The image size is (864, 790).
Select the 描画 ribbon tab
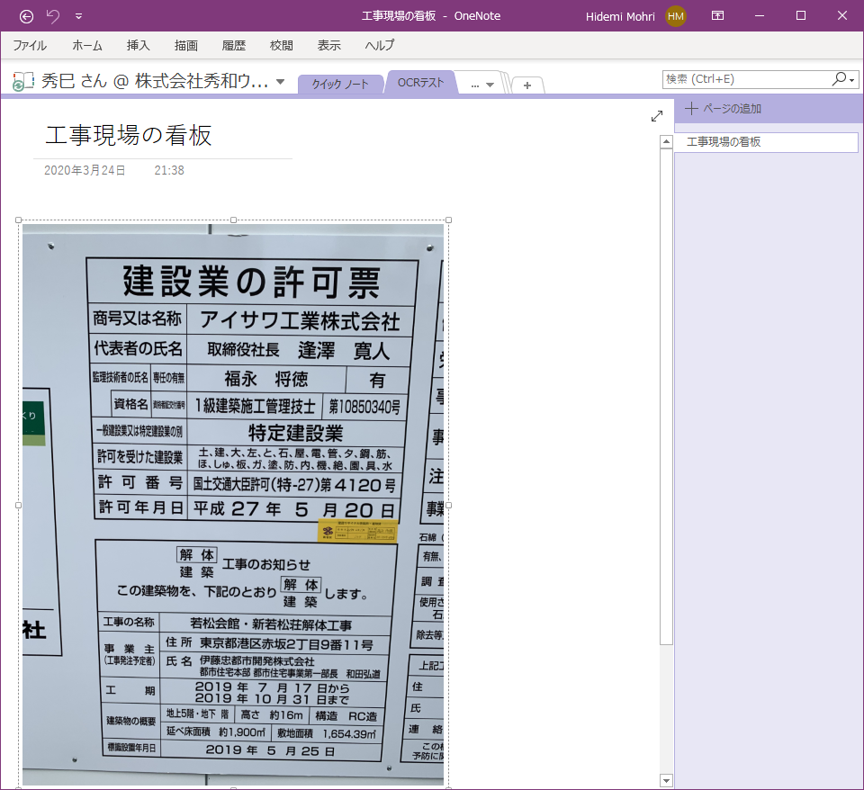[186, 45]
